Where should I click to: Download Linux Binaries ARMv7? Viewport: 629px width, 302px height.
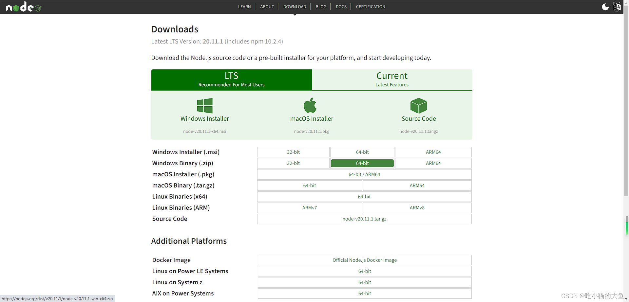click(310, 208)
